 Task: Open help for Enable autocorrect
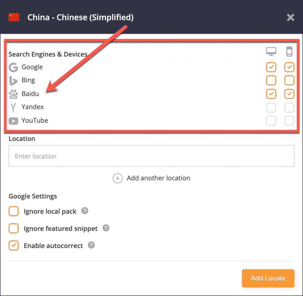coord(91,245)
